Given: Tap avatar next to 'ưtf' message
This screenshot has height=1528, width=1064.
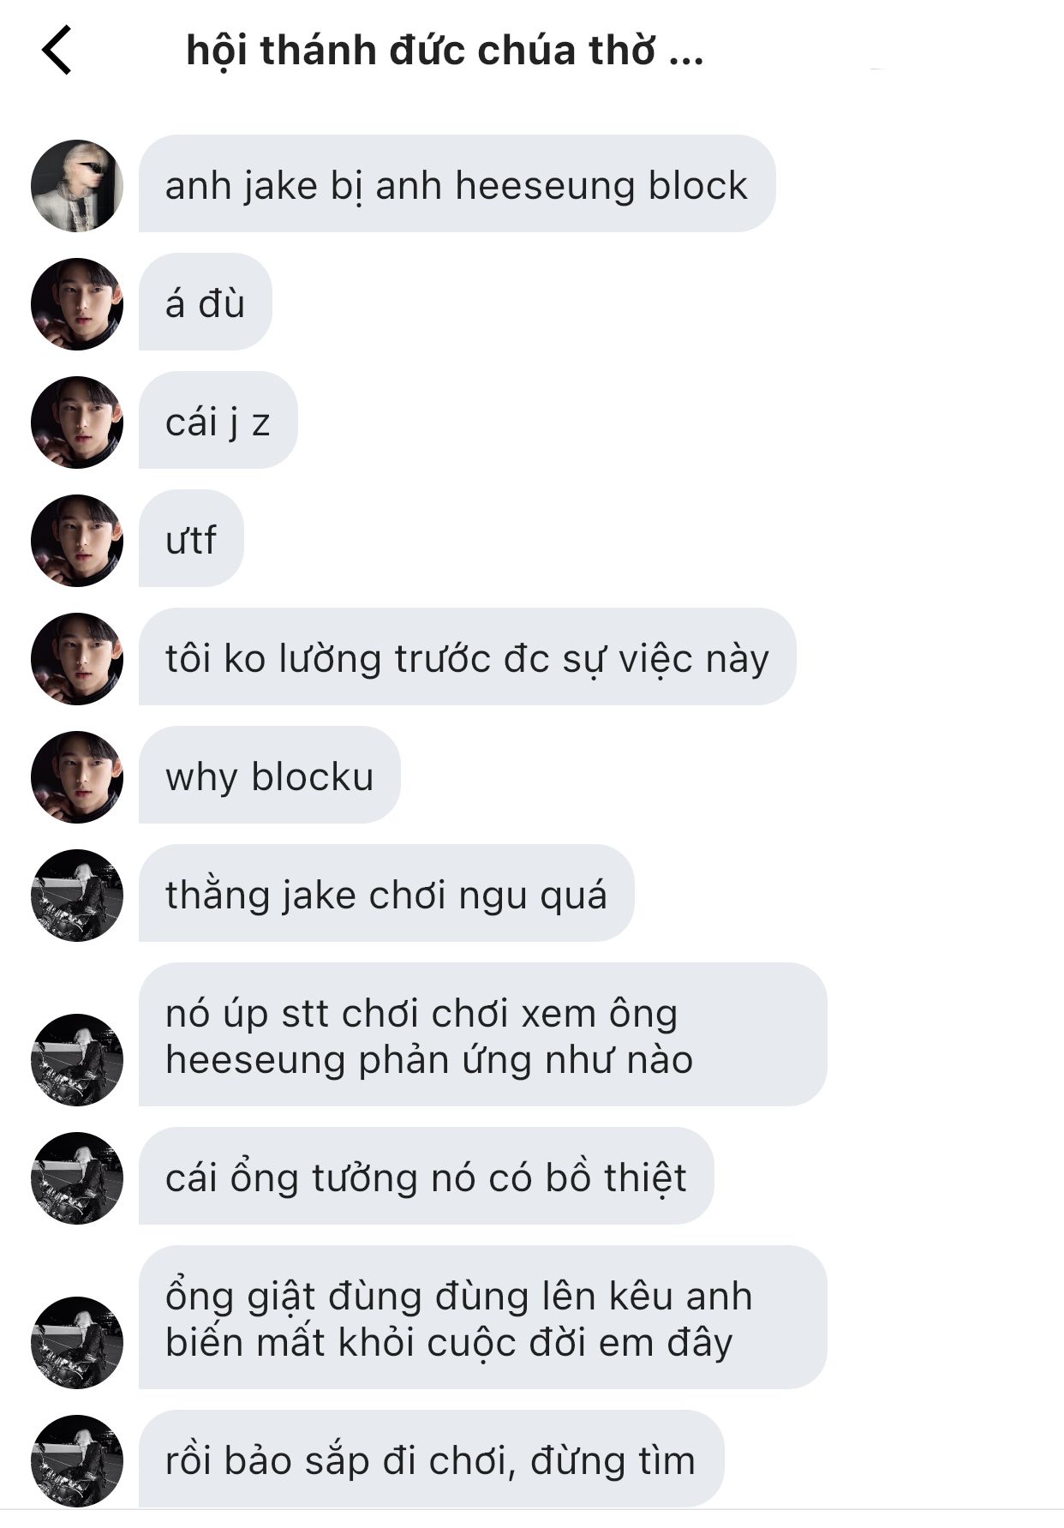Looking at the screenshot, I should point(77,541).
